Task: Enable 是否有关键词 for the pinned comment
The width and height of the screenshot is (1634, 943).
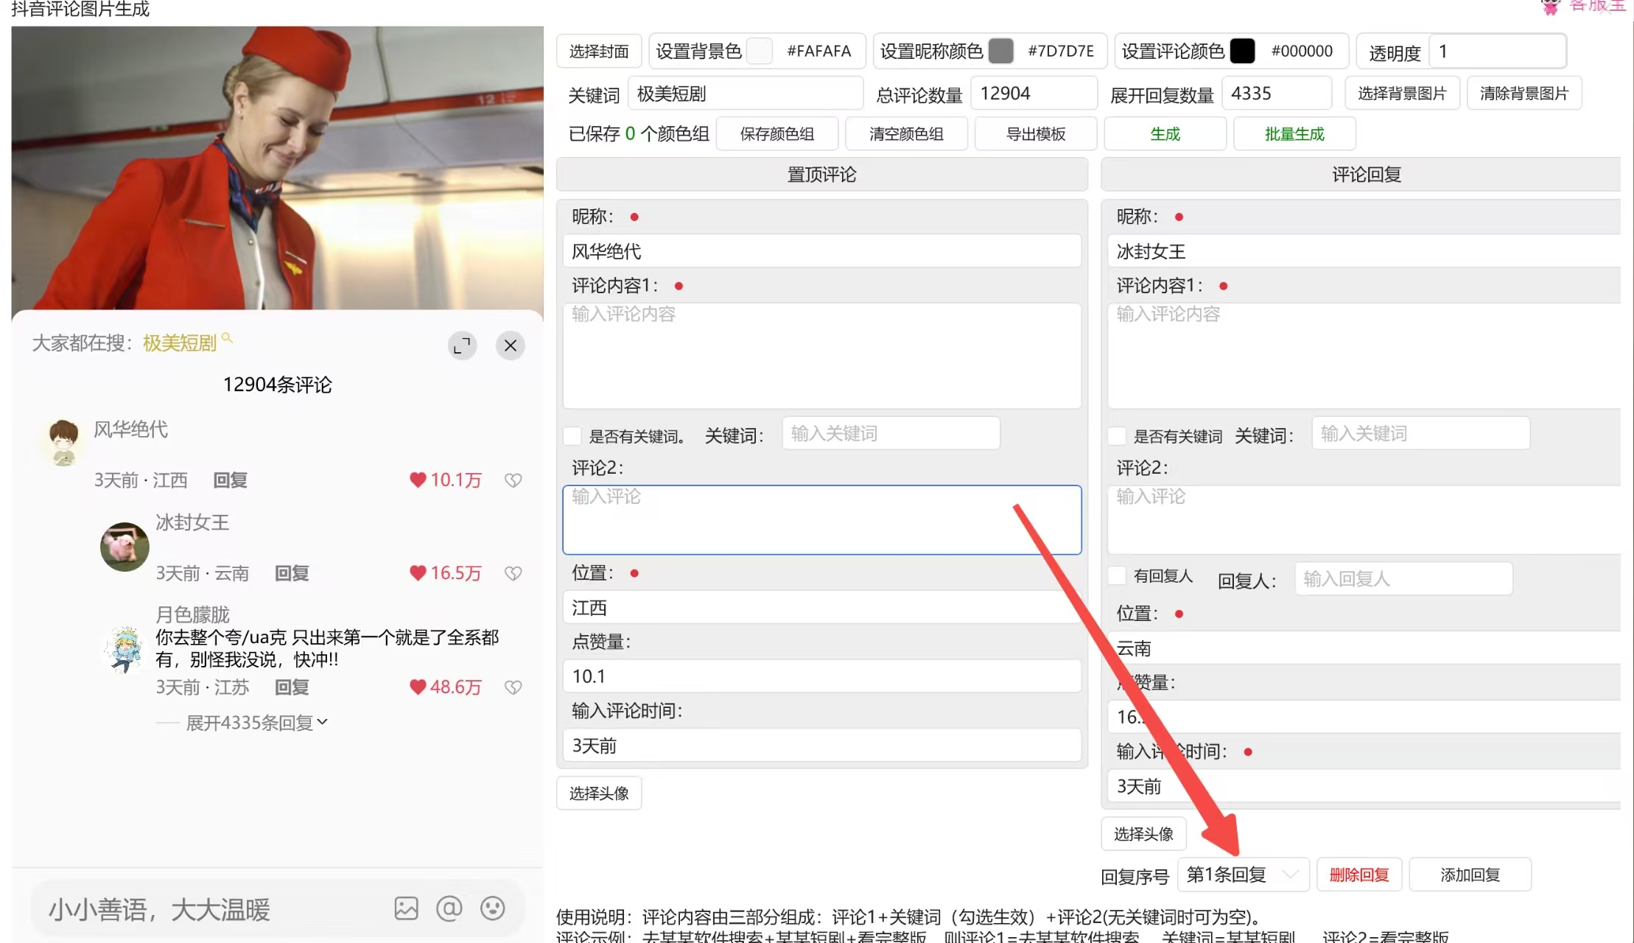Action: [x=572, y=435]
